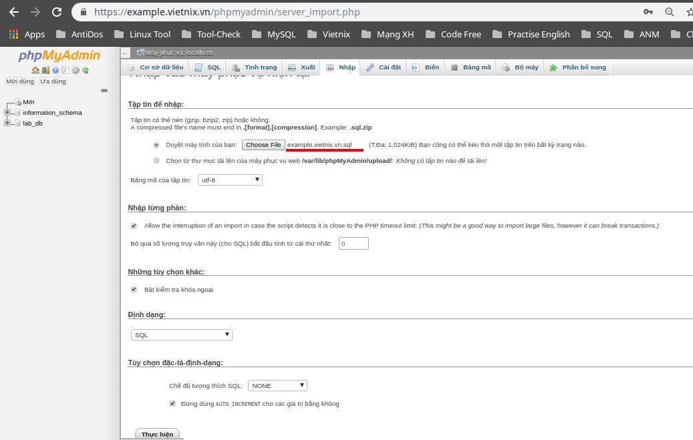The height and width of the screenshot is (440, 693).
Task: Click the settings gear icon under the logo
Action: (76, 70)
